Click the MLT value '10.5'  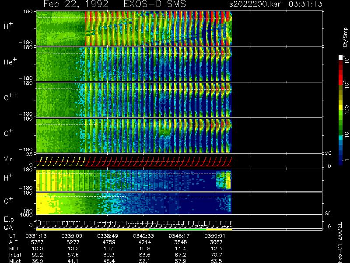pyautogui.click(x=109, y=249)
